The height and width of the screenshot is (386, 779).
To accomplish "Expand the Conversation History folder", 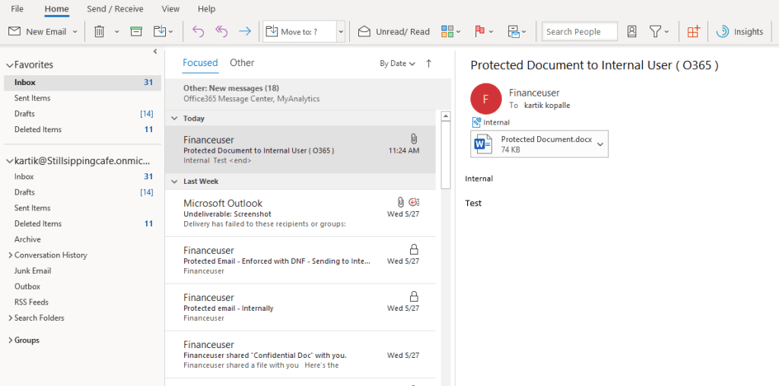I will tap(11, 255).
